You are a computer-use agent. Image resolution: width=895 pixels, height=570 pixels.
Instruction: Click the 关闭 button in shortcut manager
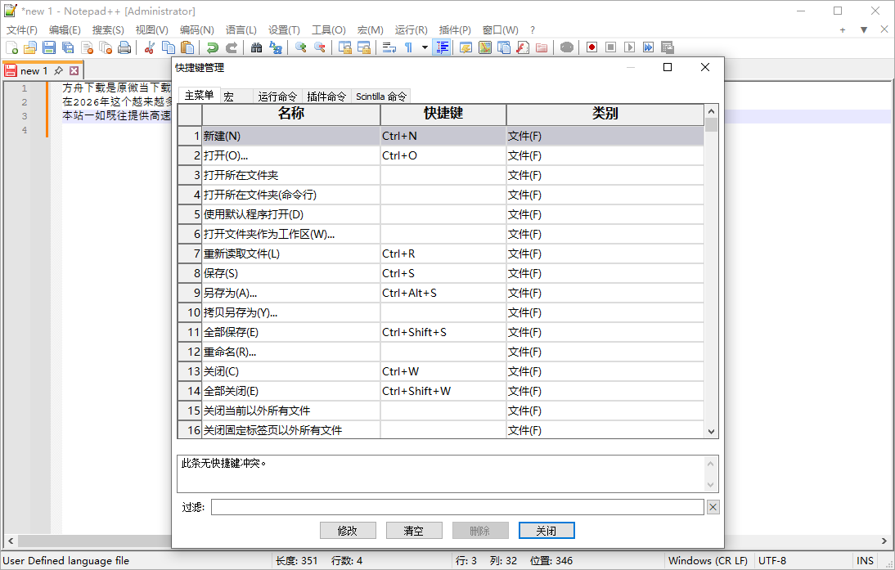[x=546, y=530]
